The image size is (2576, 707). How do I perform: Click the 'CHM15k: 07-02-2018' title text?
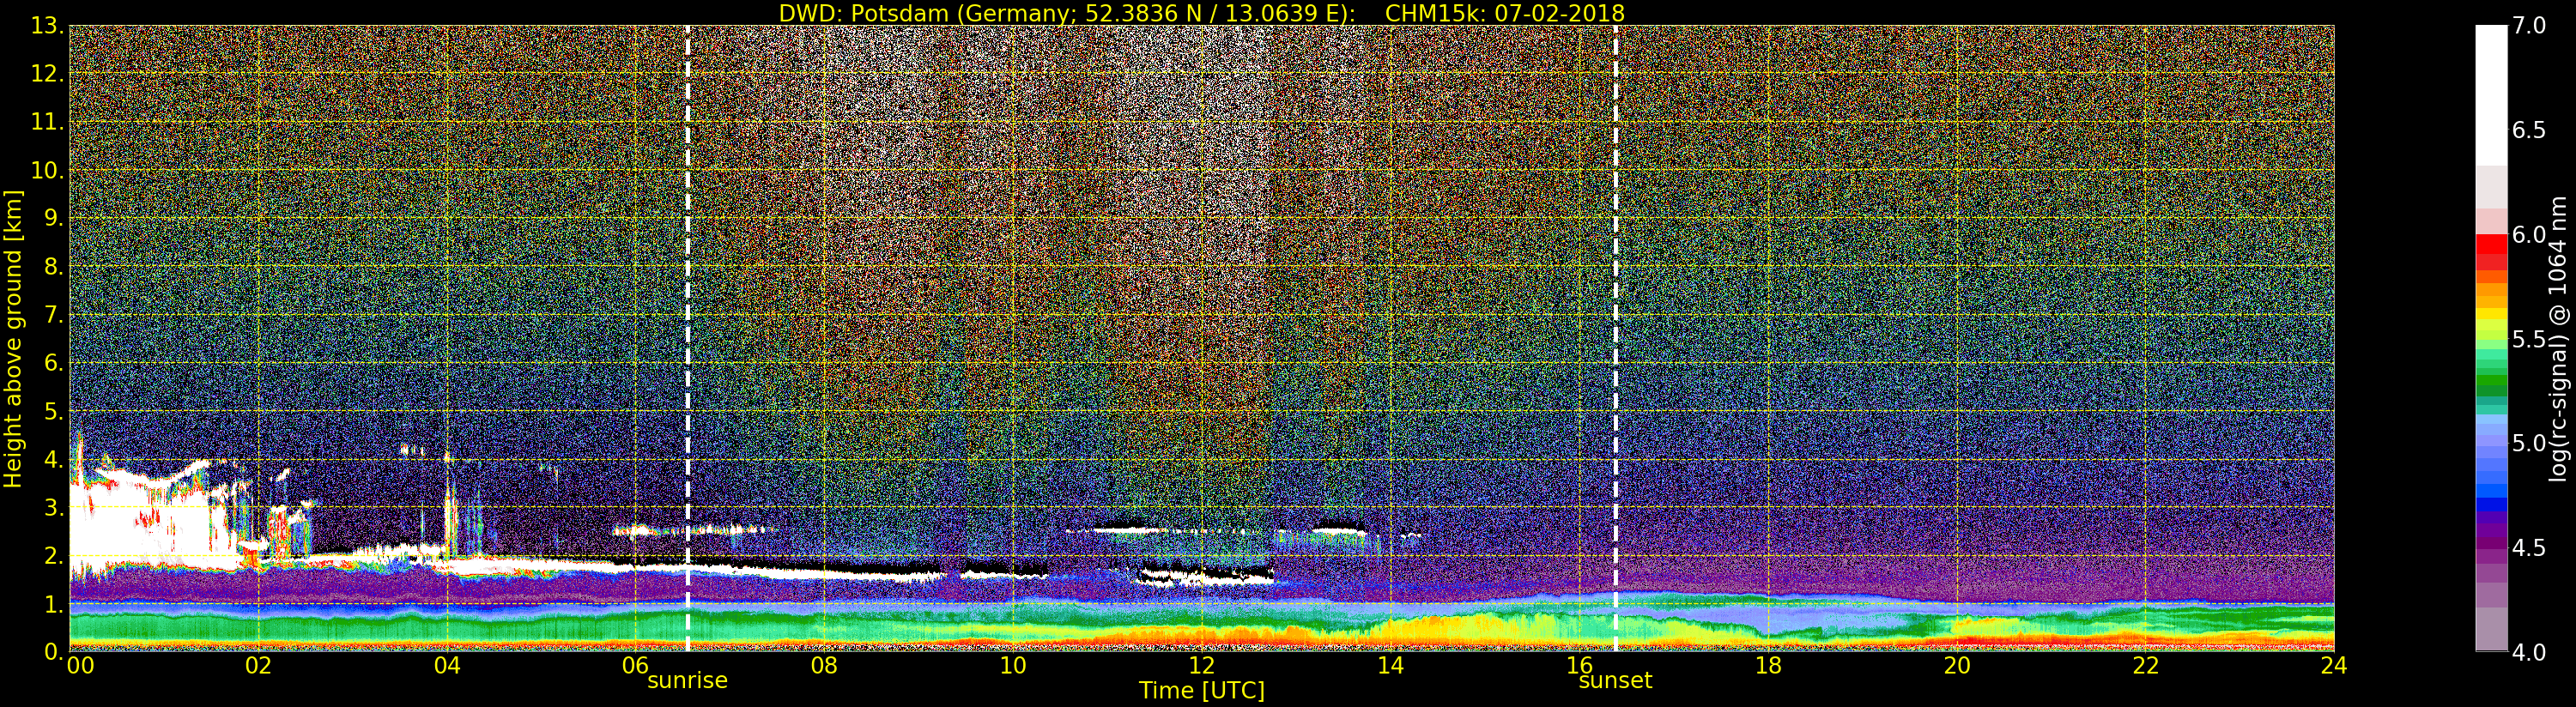click(x=1504, y=13)
